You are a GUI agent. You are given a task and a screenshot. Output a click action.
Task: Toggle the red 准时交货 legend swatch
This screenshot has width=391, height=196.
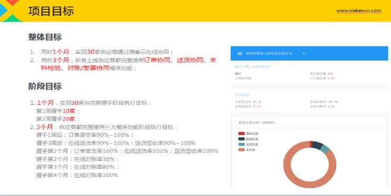coord(241,134)
